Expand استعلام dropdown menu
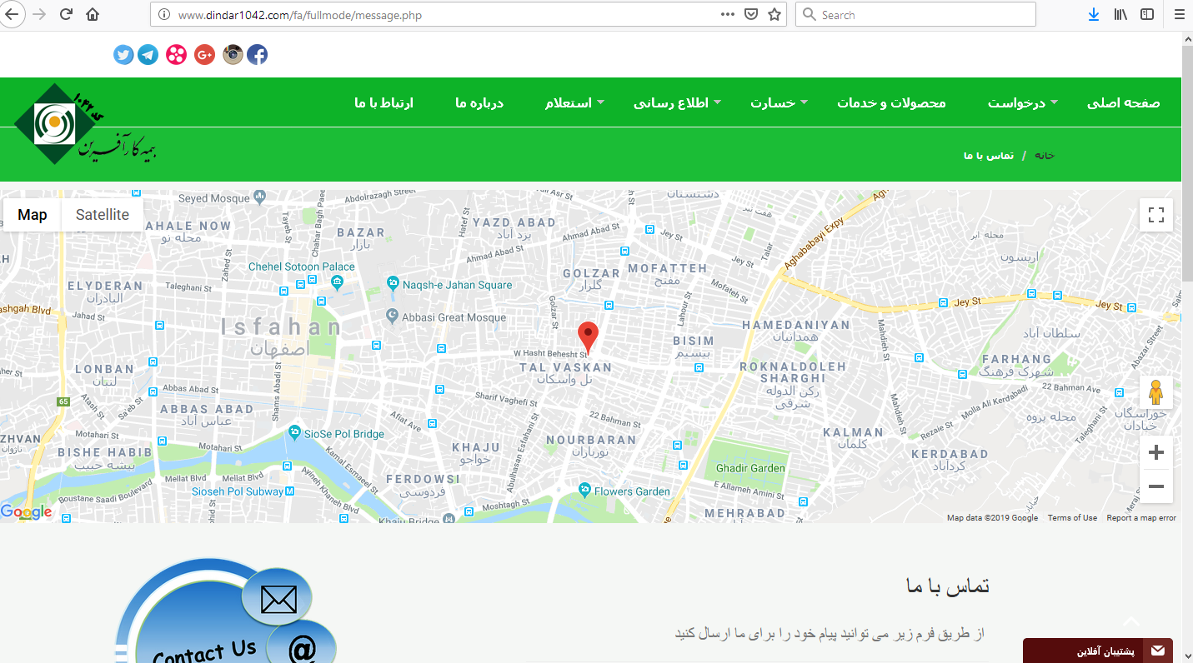The width and height of the screenshot is (1193, 663). point(575,102)
